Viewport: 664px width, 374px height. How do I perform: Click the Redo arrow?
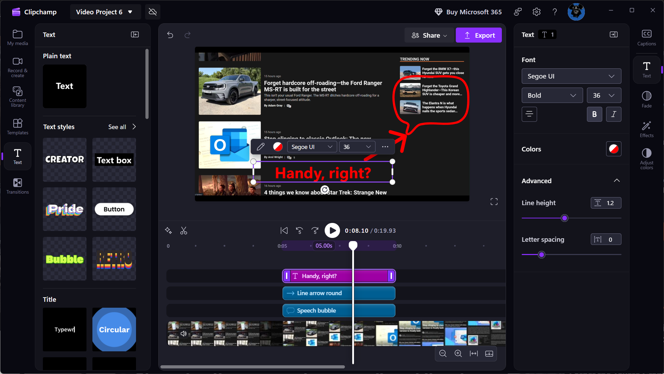coord(188,35)
